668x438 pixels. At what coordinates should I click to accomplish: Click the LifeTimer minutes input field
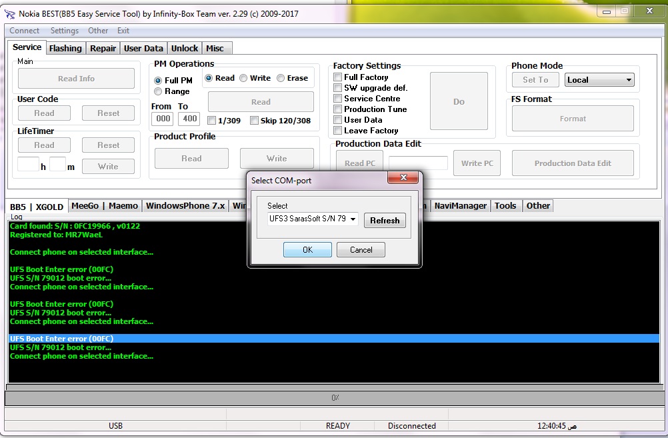57,164
